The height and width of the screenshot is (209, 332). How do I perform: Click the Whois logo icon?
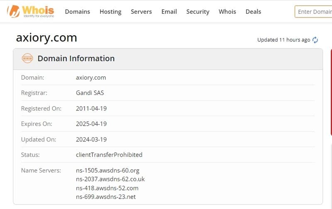pyautogui.click(x=15, y=12)
